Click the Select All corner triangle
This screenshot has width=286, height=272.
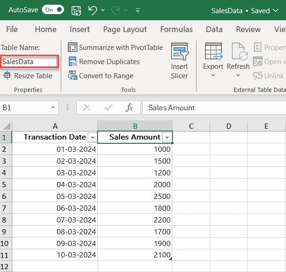[7, 126]
